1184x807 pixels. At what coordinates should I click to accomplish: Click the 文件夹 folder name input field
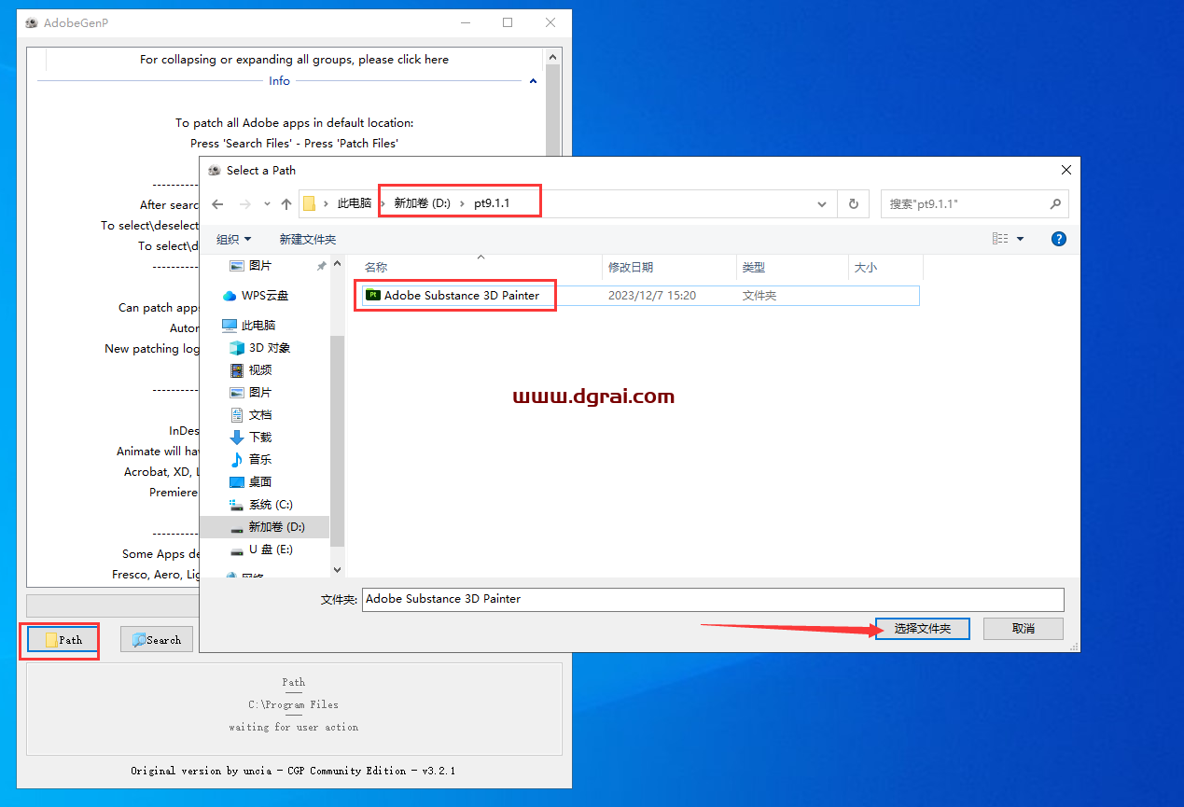(713, 599)
